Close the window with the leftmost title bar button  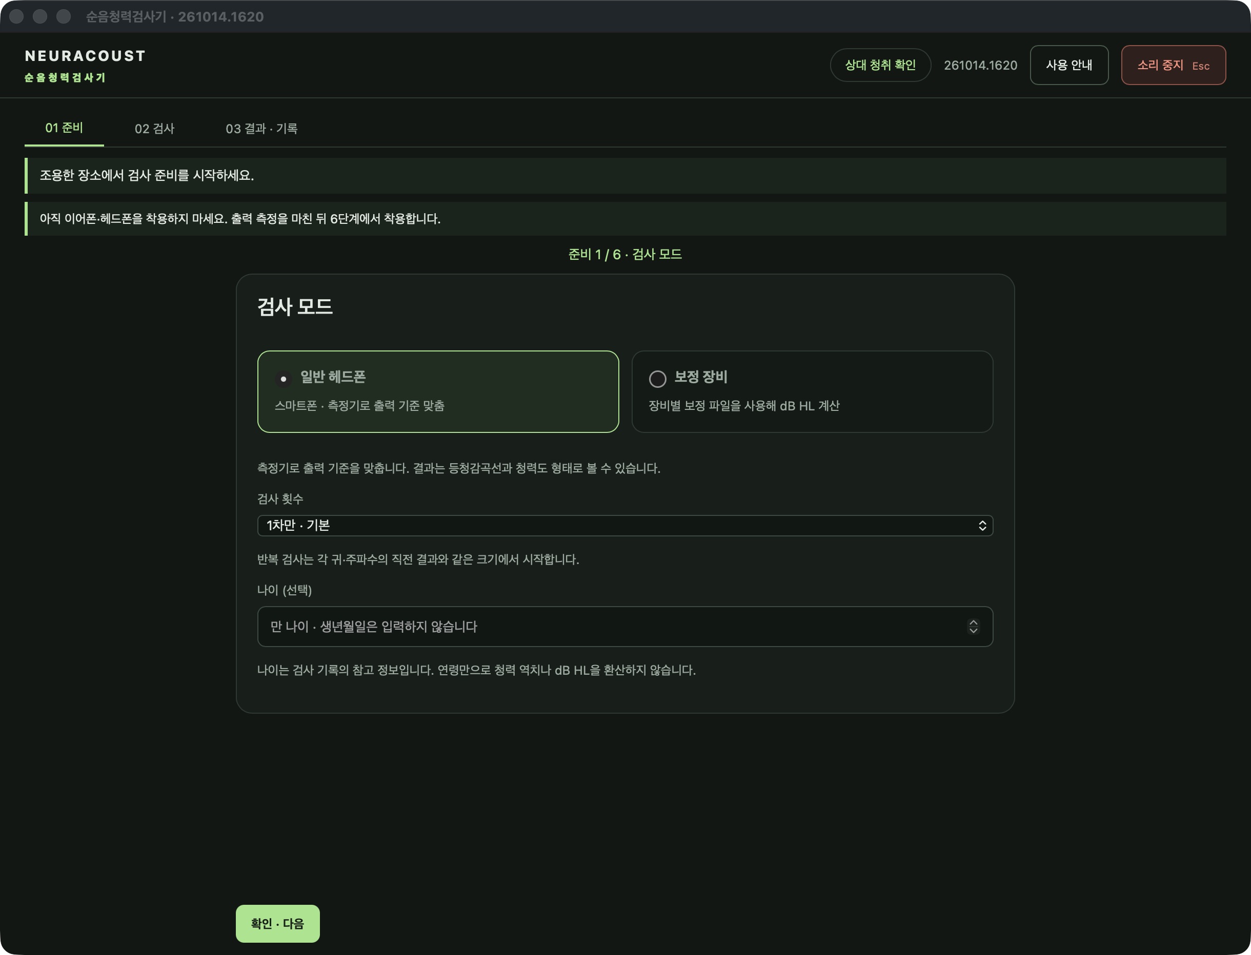click(x=16, y=16)
